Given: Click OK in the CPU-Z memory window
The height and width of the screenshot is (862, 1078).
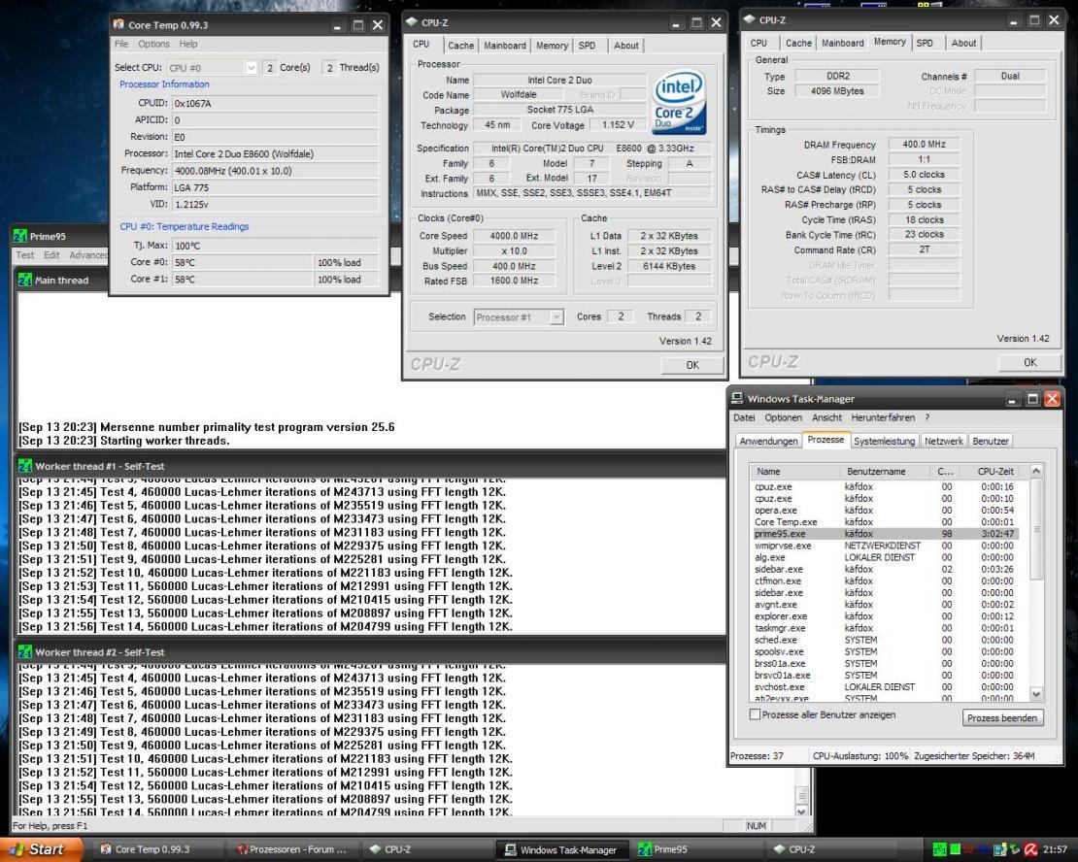Looking at the screenshot, I should (x=1029, y=361).
